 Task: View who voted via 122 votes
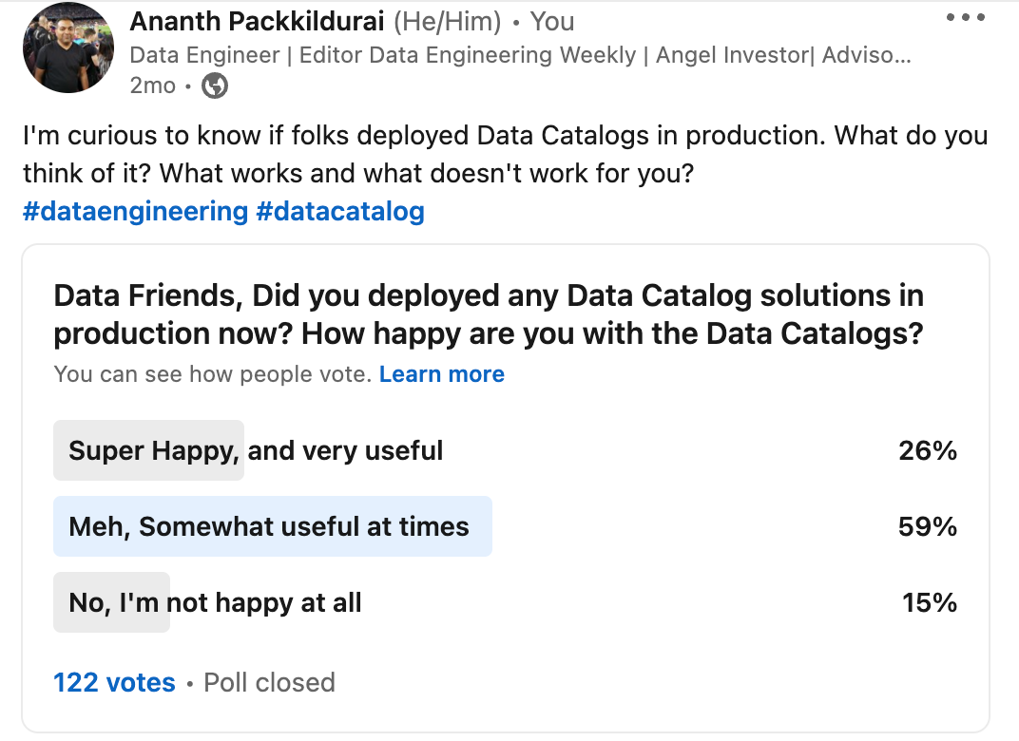[114, 682]
